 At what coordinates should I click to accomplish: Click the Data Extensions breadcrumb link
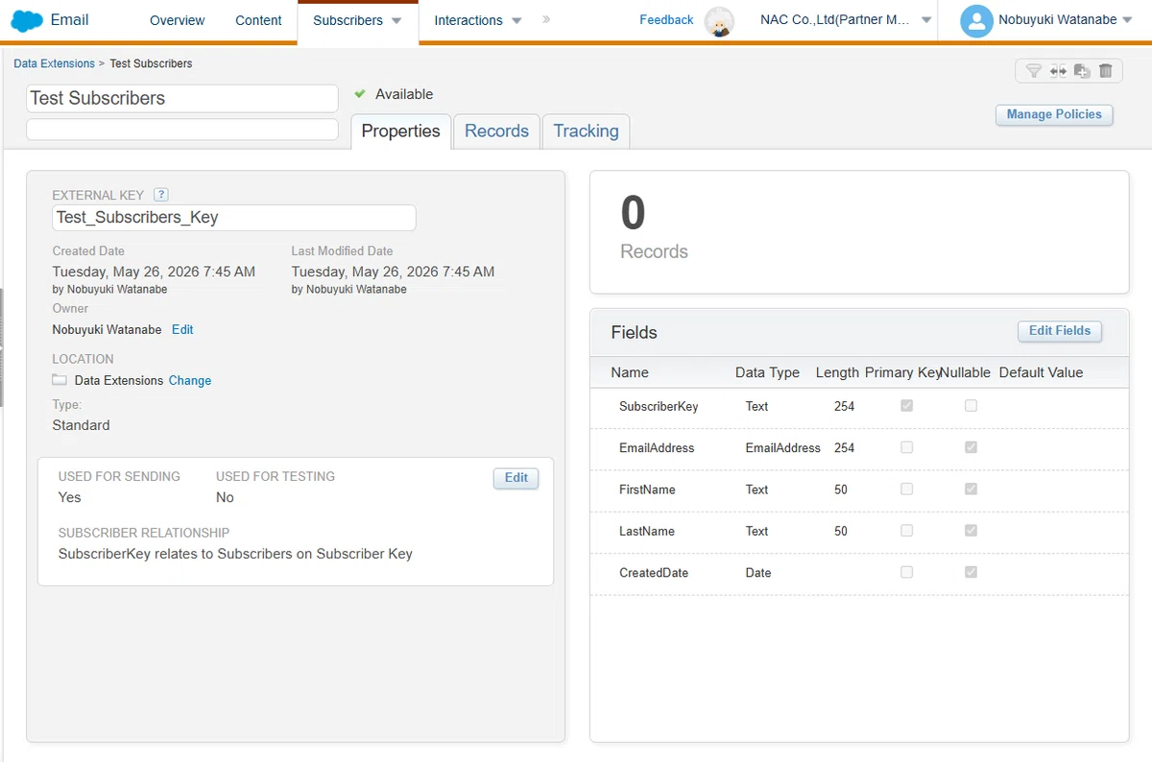click(54, 63)
